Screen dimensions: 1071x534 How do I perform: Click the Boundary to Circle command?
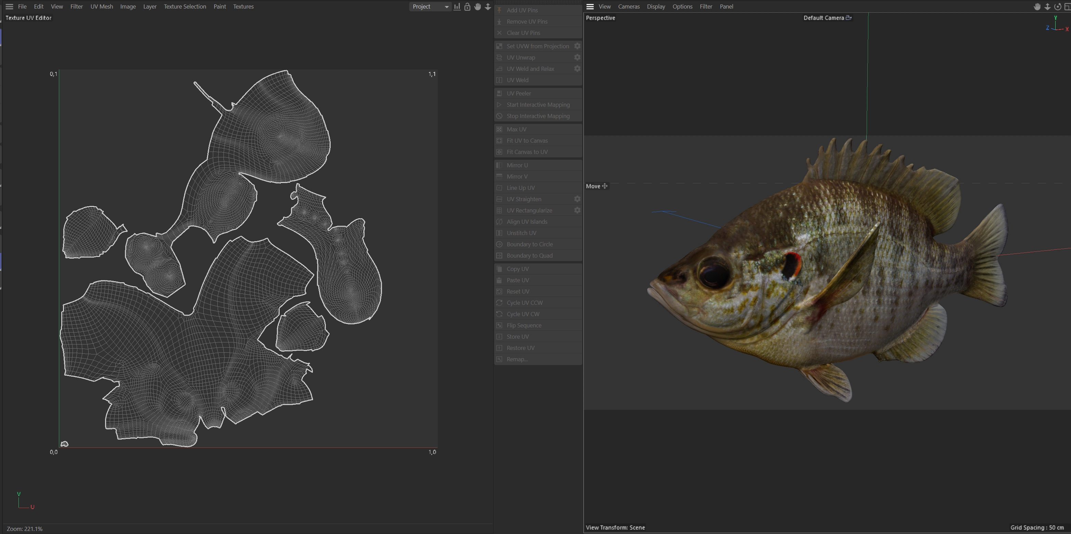coord(529,244)
